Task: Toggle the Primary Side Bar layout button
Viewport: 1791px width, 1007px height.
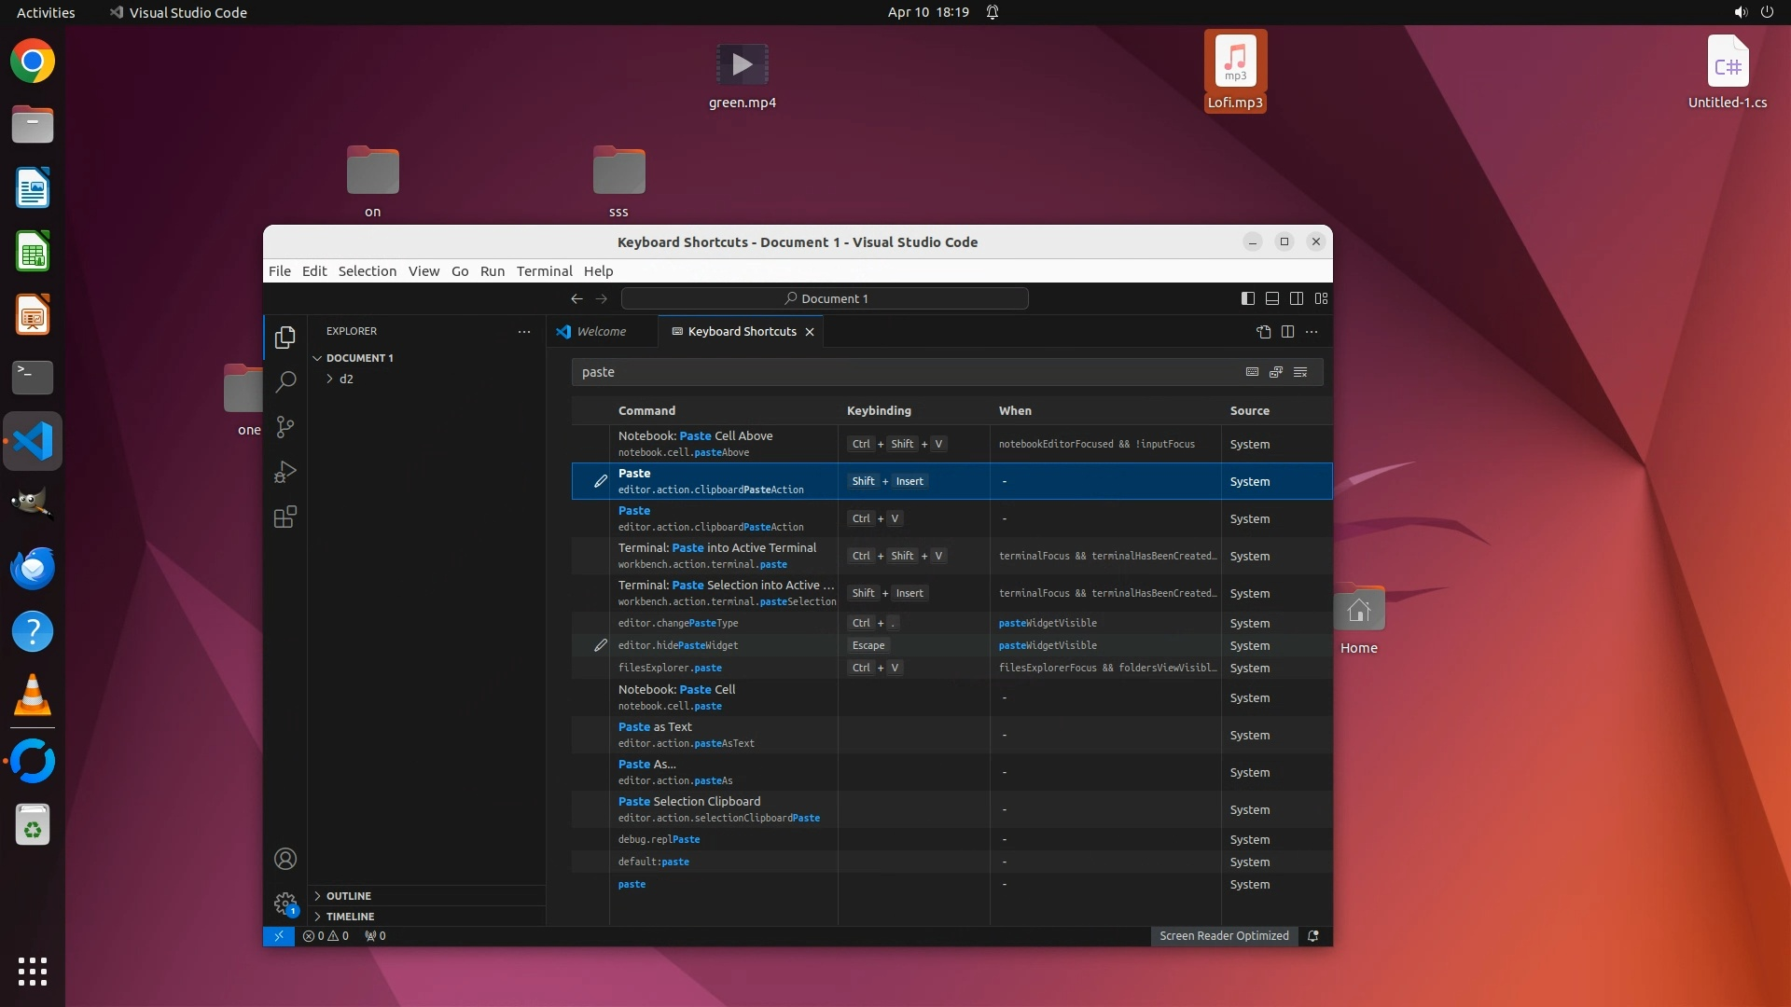Action: (1247, 298)
